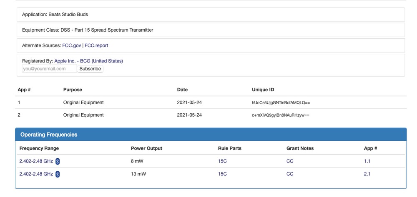Click the Application: Beats Studio Buds row
Screen dimensions: 417x197
pyautogui.click(x=211, y=15)
